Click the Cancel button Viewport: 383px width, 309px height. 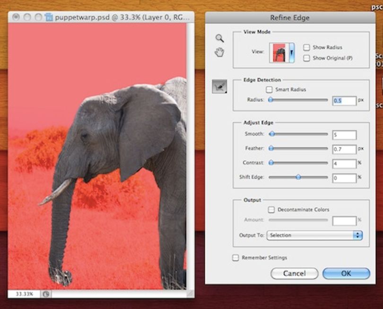click(294, 274)
